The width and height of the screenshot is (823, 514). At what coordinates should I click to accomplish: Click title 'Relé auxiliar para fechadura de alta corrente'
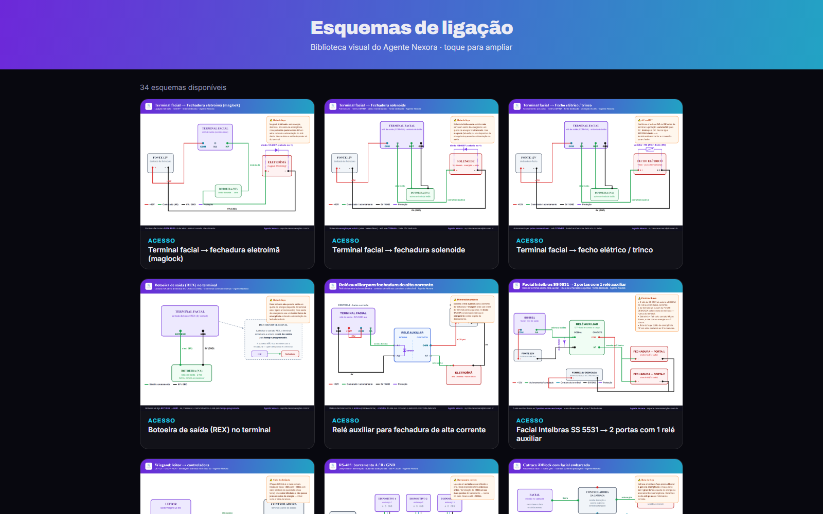point(409,430)
